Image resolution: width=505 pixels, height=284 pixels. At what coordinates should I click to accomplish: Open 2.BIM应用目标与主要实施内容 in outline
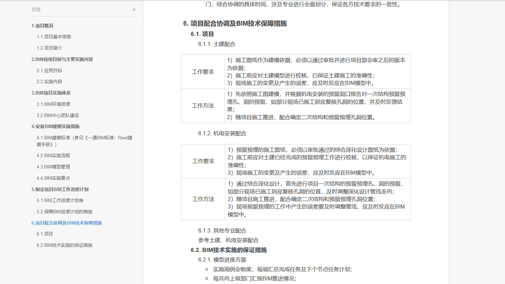(x=62, y=59)
